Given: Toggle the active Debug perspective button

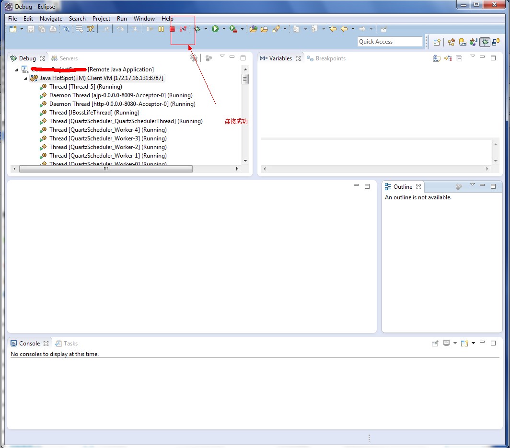Looking at the screenshot, I should click(485, 42).
